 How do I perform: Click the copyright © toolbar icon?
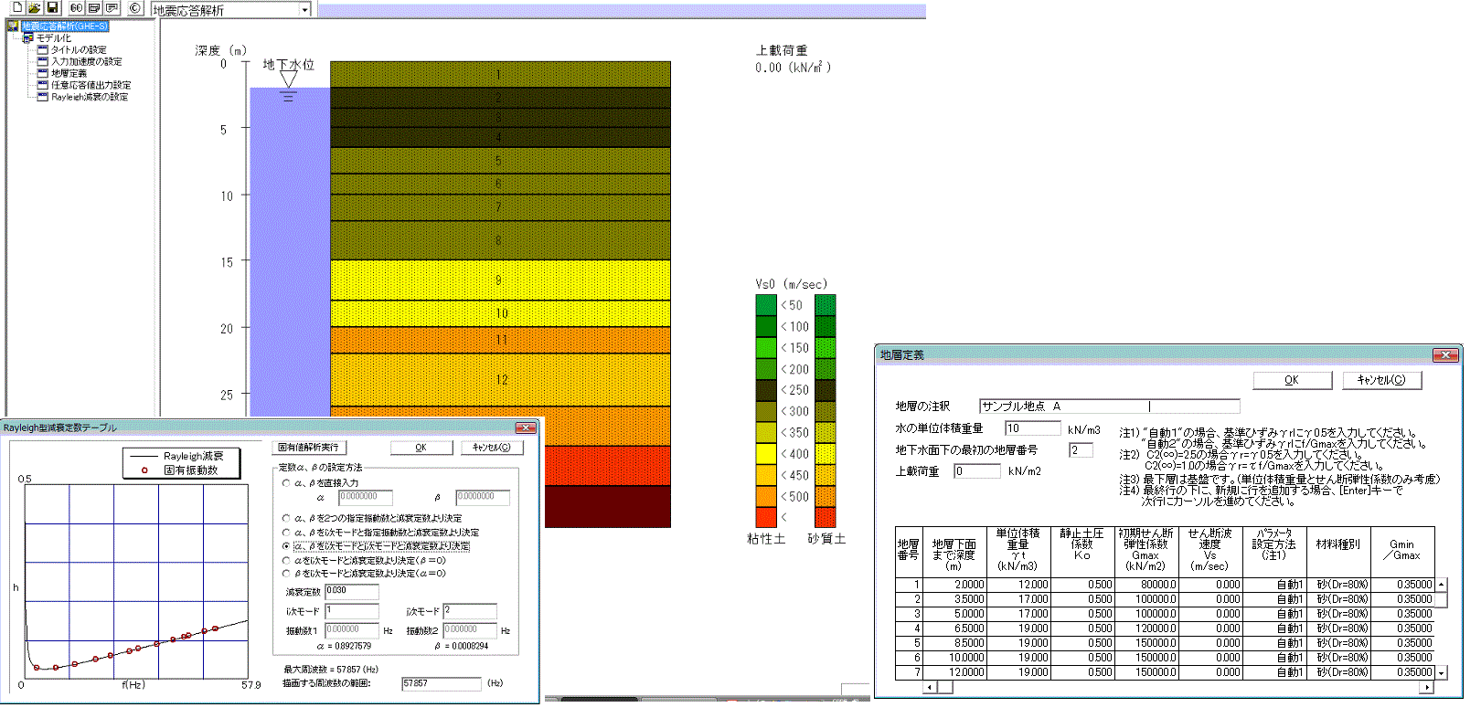click(134, 8)
